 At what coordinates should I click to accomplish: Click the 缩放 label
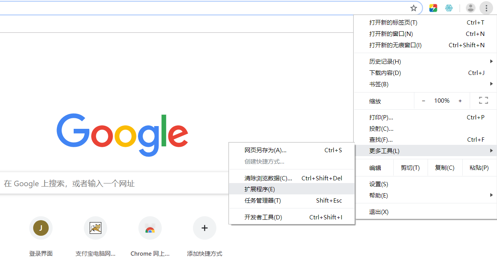375,101
